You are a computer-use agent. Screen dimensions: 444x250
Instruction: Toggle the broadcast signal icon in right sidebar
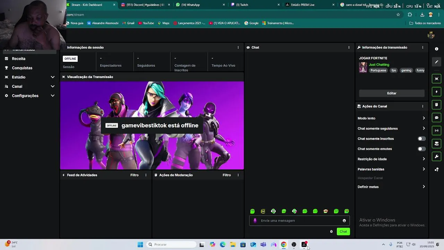(x=436, y=131)
